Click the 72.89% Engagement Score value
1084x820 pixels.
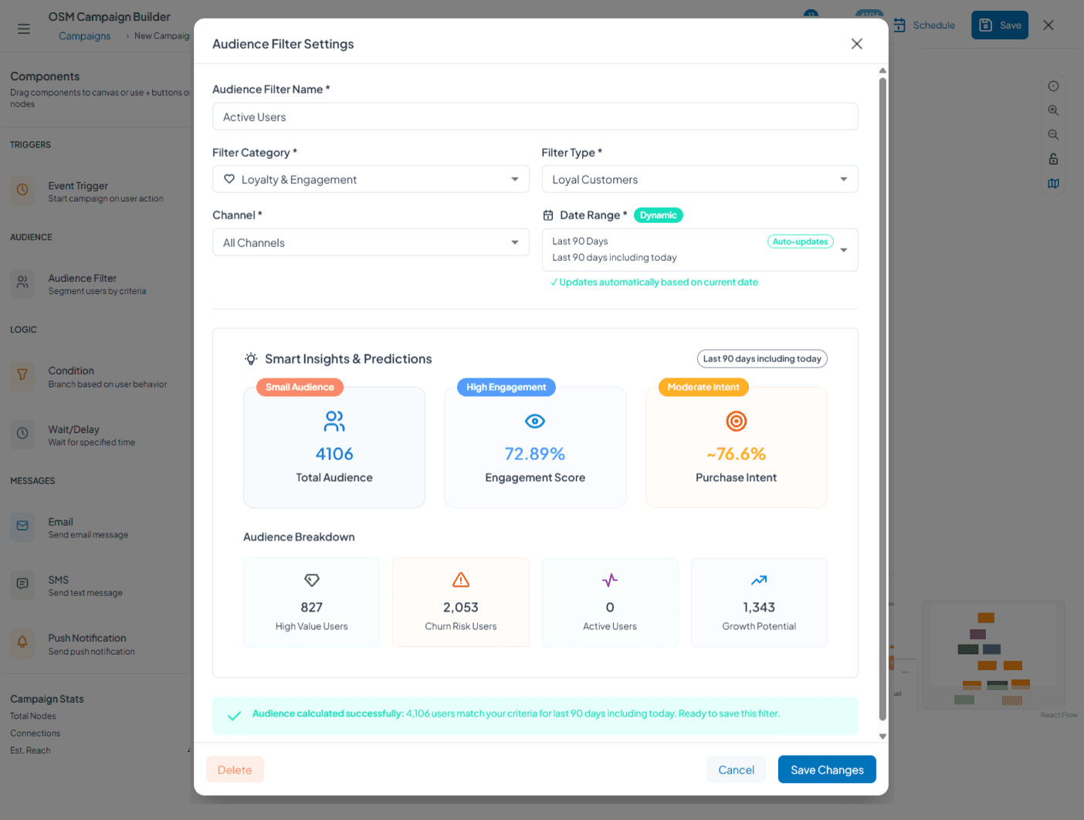tap(535, 454)
